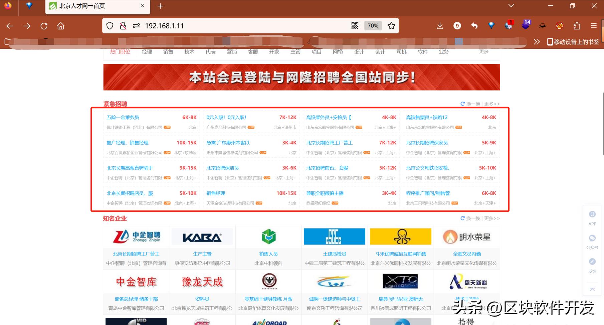Screen dimensions: 604x325
Task: Click the back-to-top arrow in sidebar
Action: point(592,289)
